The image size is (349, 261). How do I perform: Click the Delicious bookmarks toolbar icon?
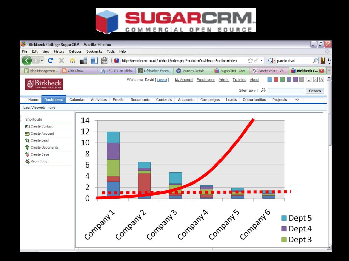click(83, 60)
